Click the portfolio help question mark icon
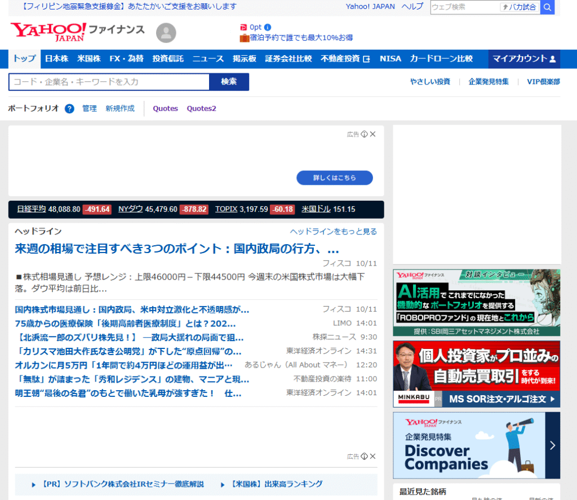Image resolution: width=577 pixels, height=500 pixels. pos(69,109)
